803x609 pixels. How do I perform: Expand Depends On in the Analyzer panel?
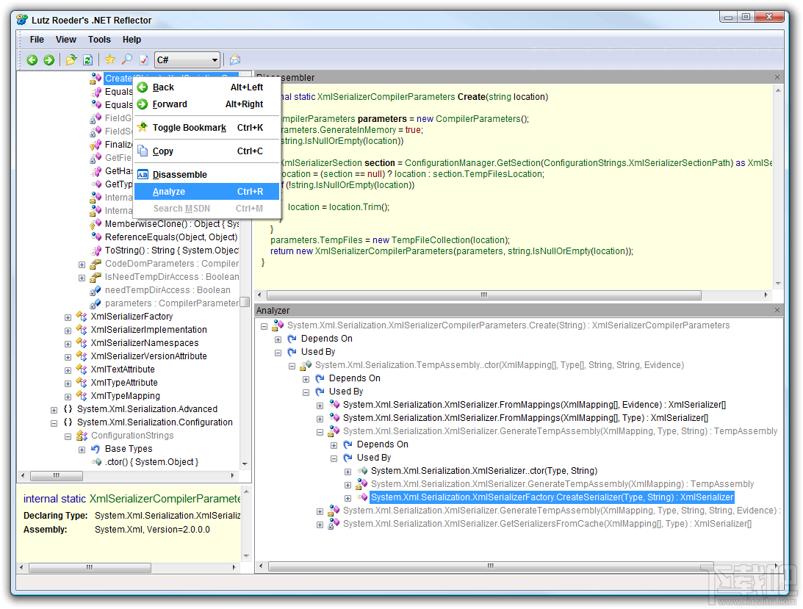(x=277, y=339)
